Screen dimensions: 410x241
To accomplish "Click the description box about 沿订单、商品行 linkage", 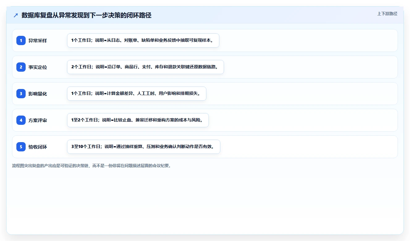I will [145, 67].
